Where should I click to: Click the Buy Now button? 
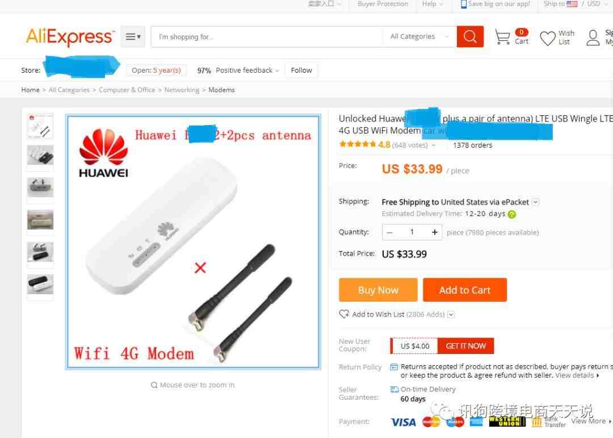coord(378,290)
